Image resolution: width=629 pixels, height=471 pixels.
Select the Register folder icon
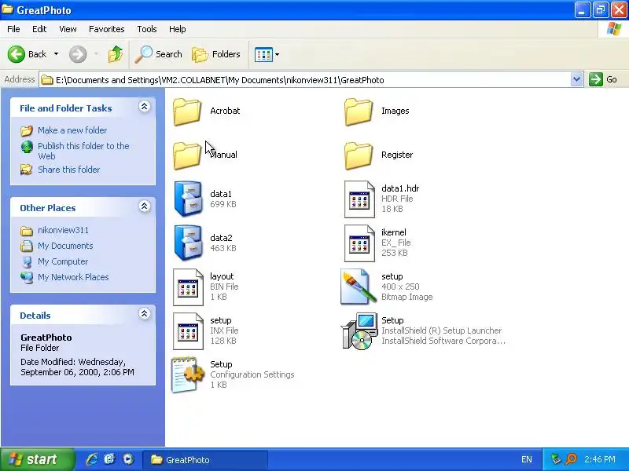[359, 155]
